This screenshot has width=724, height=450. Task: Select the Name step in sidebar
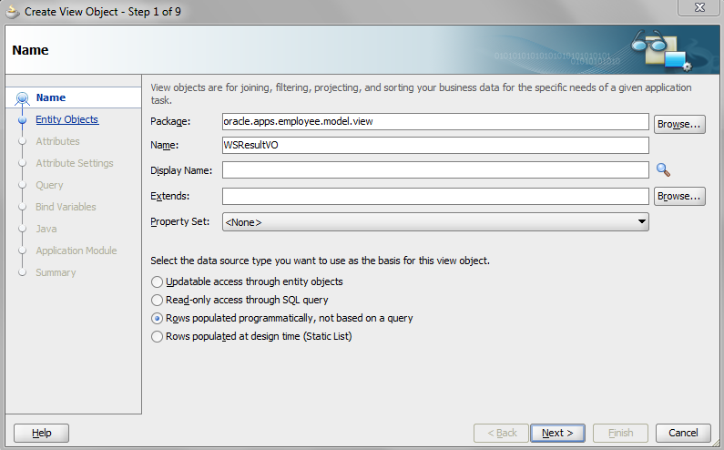point(51,97)
